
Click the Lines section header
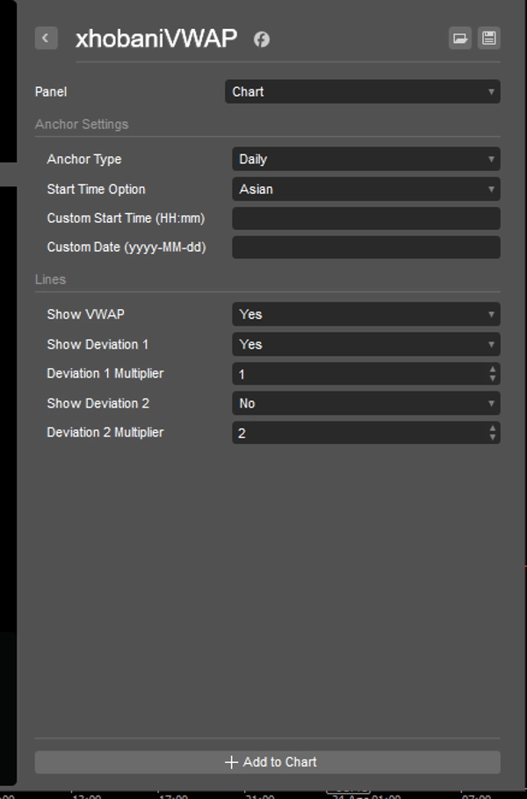tap(51, 279)
